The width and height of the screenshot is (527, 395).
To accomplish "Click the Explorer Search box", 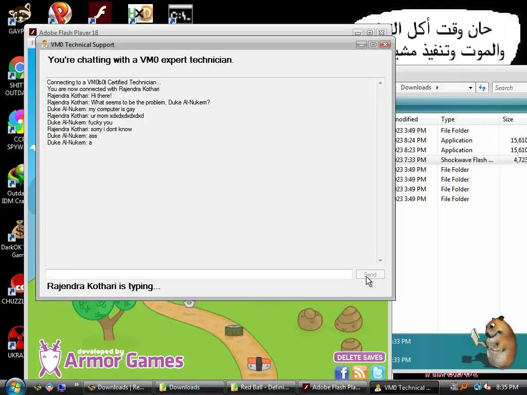I will (x=509, y=87).
